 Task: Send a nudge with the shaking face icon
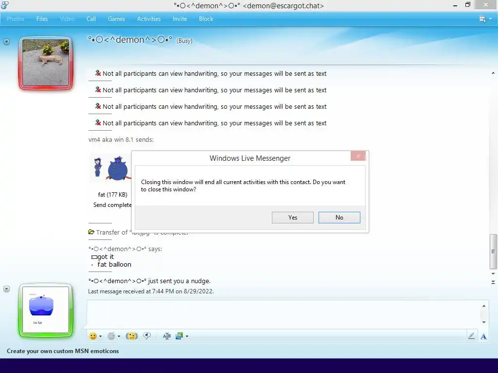tap(132, 336)
